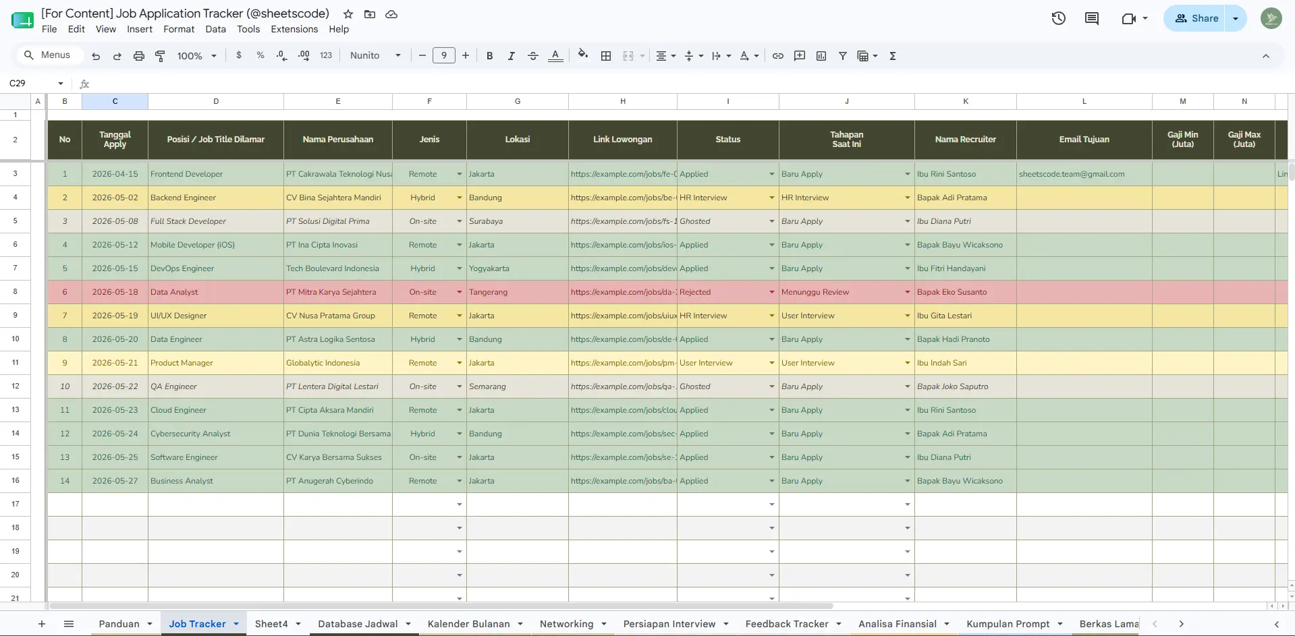Image resolution: width=1295 pixels, height=636 pixels.
Task: View the cloud document status
Action: click(x=391, y=14)
